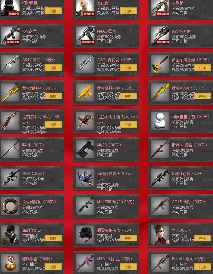The height and width of the screenshot is (274, 213).
Task: Exchange M4A1-紫罗兰 using 兑换 button
Action: (x=128, y=267)
